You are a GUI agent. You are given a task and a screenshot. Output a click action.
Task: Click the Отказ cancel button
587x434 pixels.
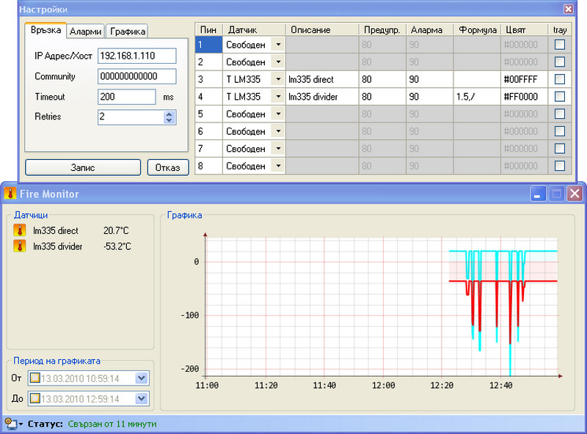pos(167,167)
